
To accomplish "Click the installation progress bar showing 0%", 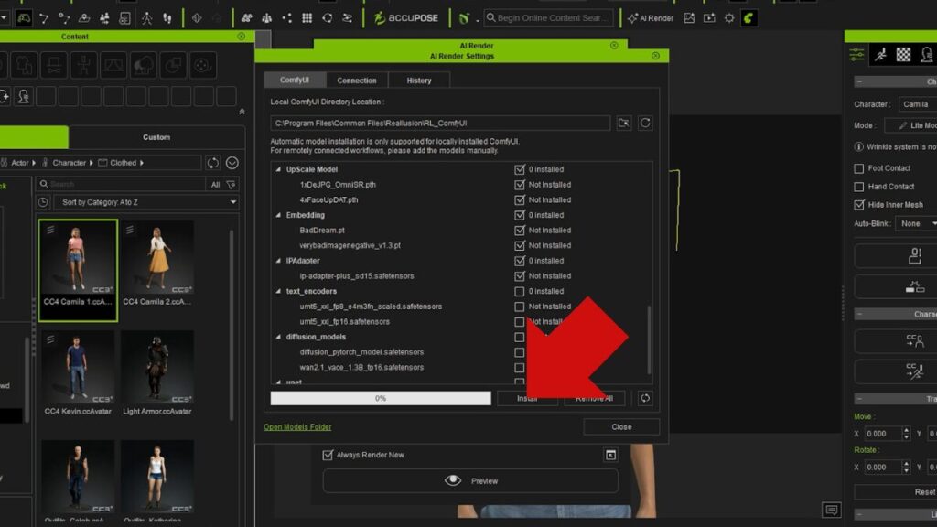I will (x=381, y=399).
